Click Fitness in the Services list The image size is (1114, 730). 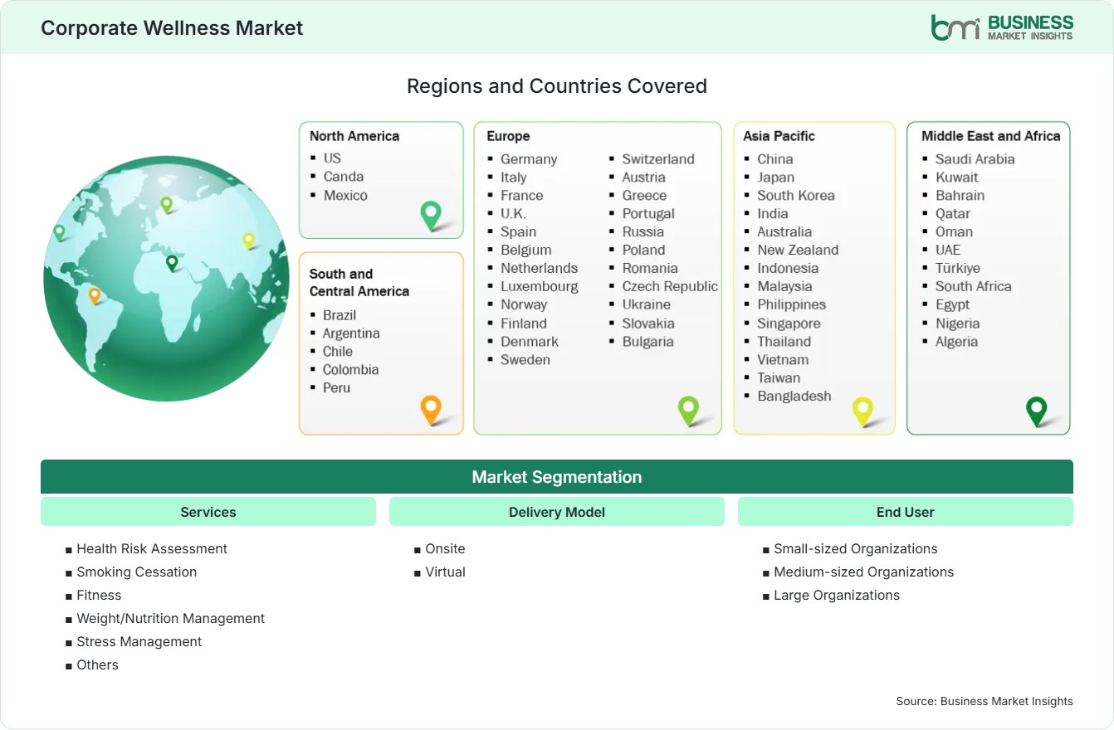[99, 595]
